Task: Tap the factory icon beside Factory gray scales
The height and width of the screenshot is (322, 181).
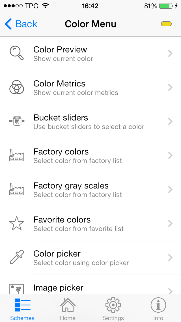Action: [x=17, y=189]
